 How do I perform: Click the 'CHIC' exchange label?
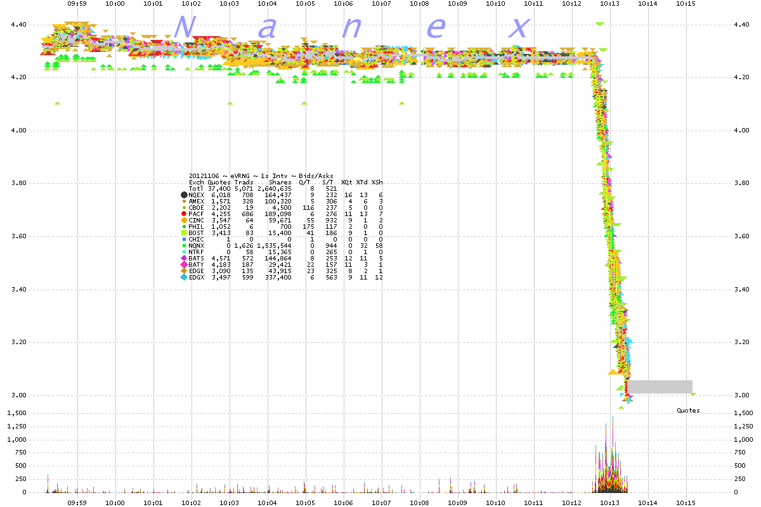pyautogui.click(x=197, y=239)
